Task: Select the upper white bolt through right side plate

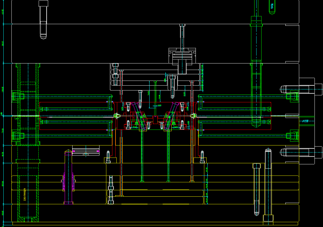Action: (301, 89)
